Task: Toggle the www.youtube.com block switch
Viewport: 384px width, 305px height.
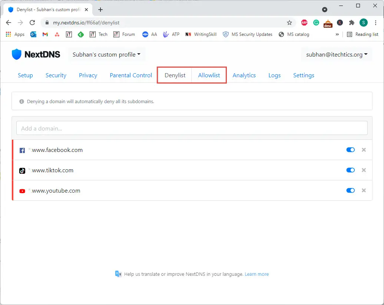Action: pyautogui.click(x=350, y=190)
